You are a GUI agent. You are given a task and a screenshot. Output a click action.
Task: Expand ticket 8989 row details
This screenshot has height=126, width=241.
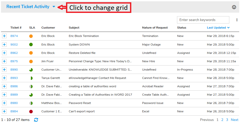(4, 95)
